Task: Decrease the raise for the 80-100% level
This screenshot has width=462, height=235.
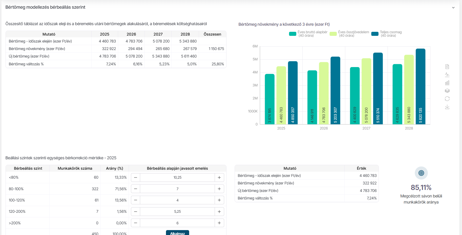Action: click(x=136, y=189)
